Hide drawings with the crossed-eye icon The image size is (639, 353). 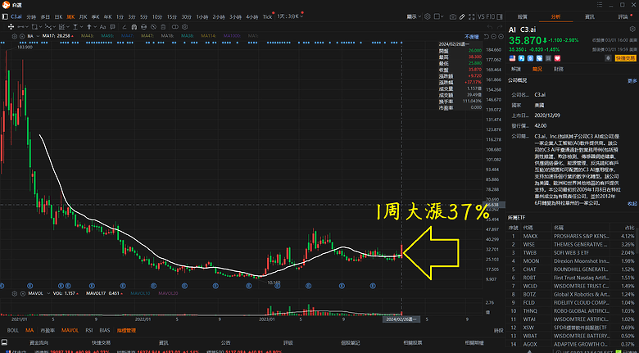(154, 27)
